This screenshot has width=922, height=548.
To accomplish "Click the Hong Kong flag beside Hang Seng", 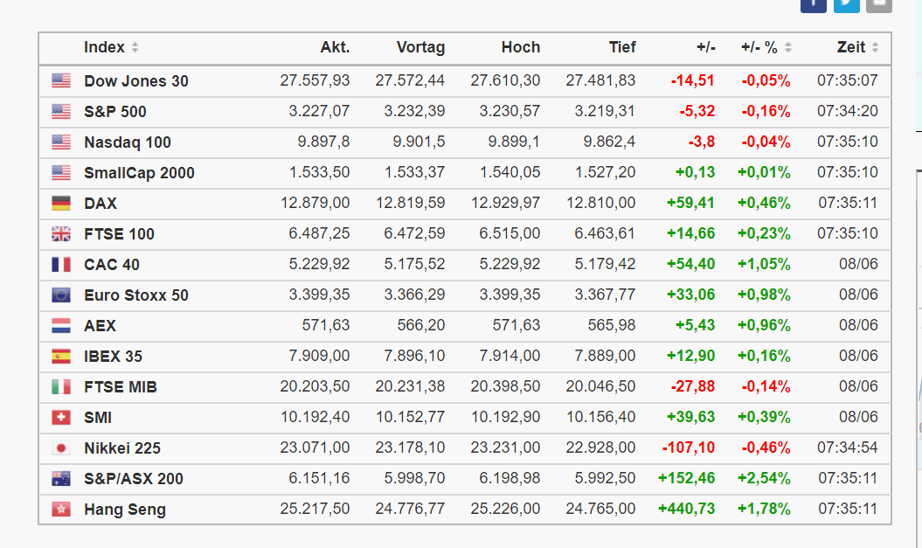I will tap(60, 510).
